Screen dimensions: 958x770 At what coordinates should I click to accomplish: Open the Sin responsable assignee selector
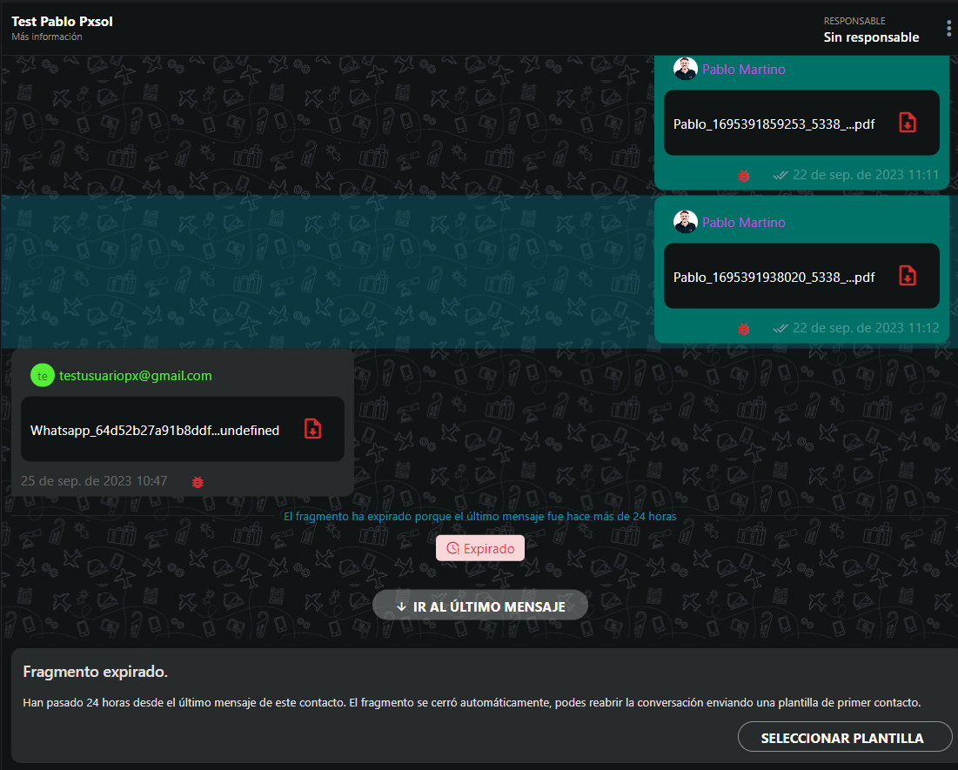tap(871, 37)
